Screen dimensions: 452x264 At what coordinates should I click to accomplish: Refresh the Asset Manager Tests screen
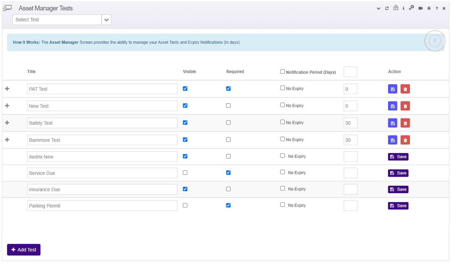pos(387,8)
